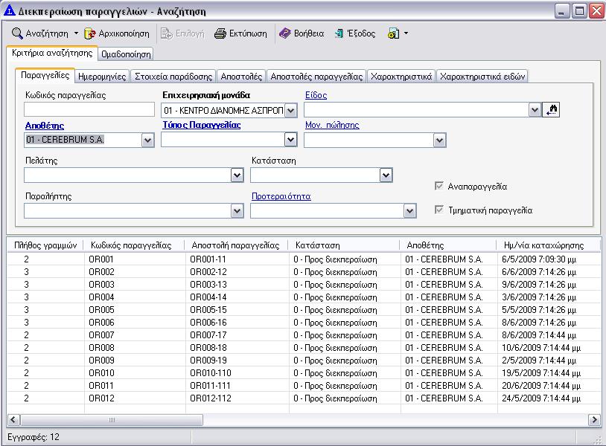Select order row OR002

click(x=303, y=272)
